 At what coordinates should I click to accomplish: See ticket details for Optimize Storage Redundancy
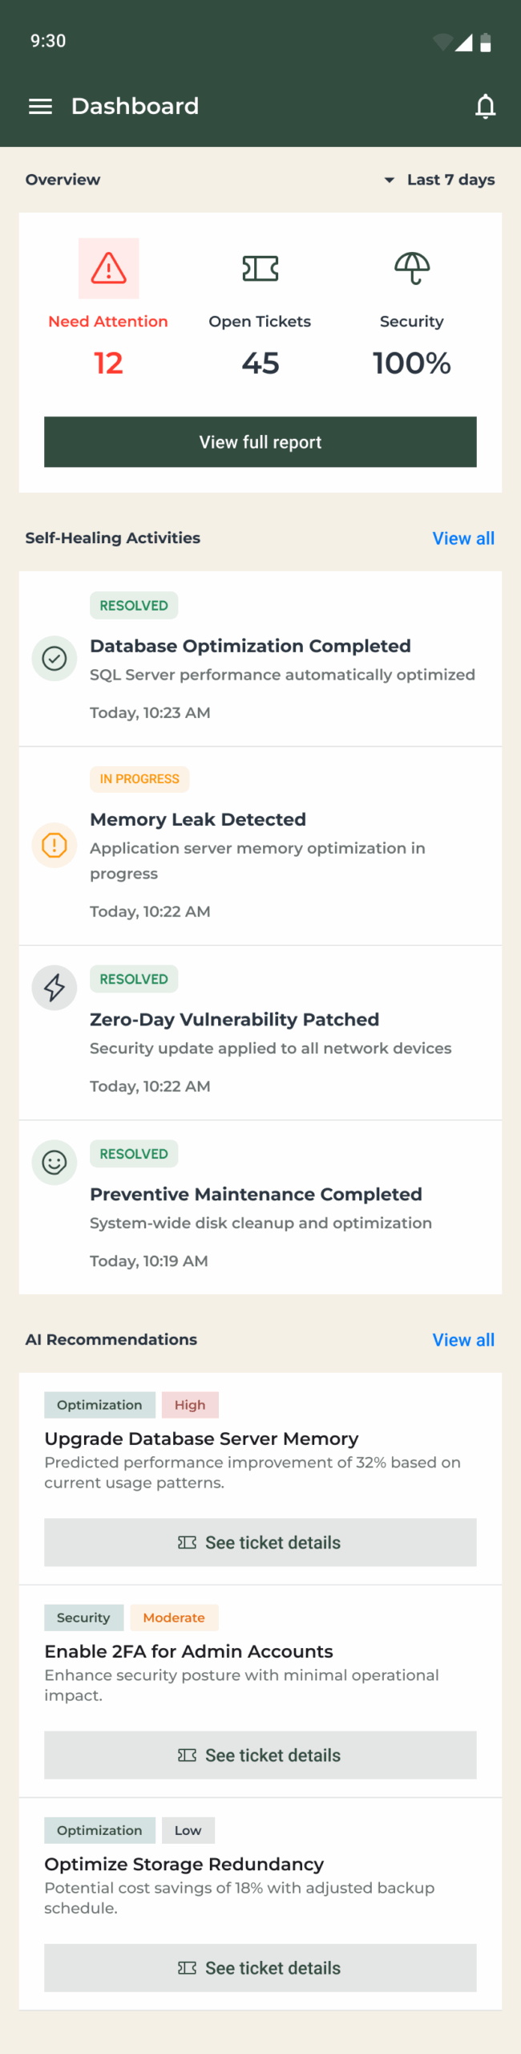tap(260, 1967)
